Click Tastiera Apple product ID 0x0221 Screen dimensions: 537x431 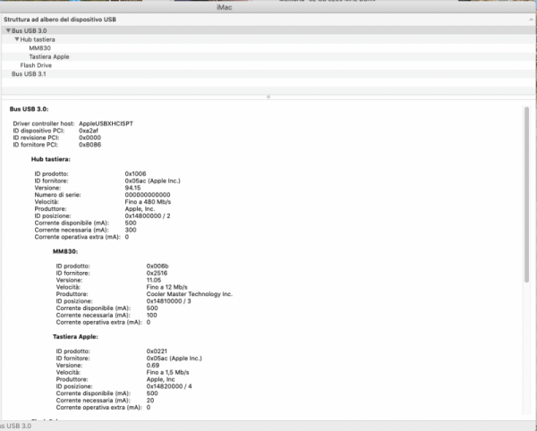click(157, 351)
